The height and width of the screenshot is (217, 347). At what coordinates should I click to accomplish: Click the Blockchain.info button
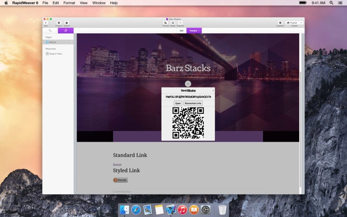point(193,103)
